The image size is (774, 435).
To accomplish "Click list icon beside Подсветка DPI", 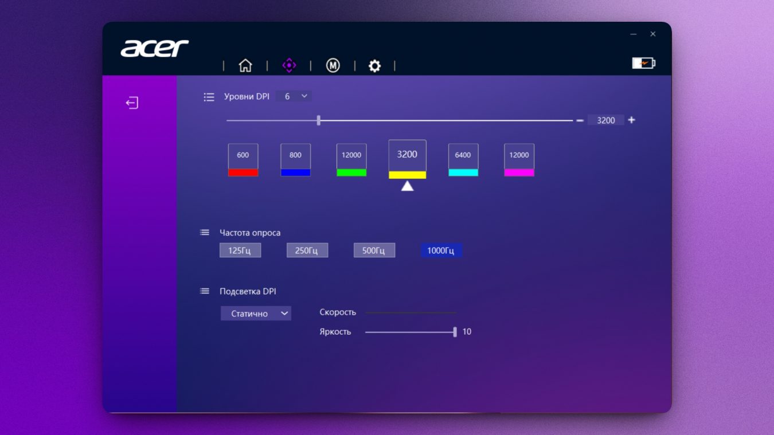I will pyautogui.click(x=205, y=291).
